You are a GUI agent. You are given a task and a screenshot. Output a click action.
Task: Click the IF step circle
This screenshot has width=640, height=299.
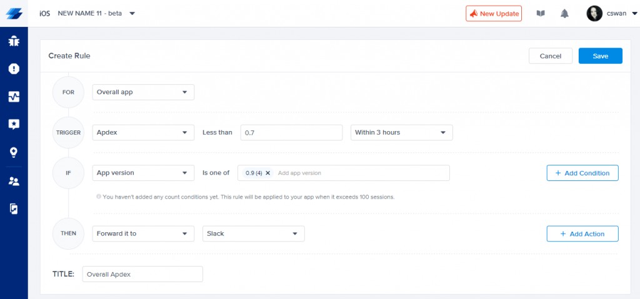[x=68, y=173]
